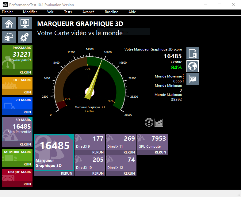Run the 2D Mark test
Viewport: 241px width, 197px height.
pos(27,112)
